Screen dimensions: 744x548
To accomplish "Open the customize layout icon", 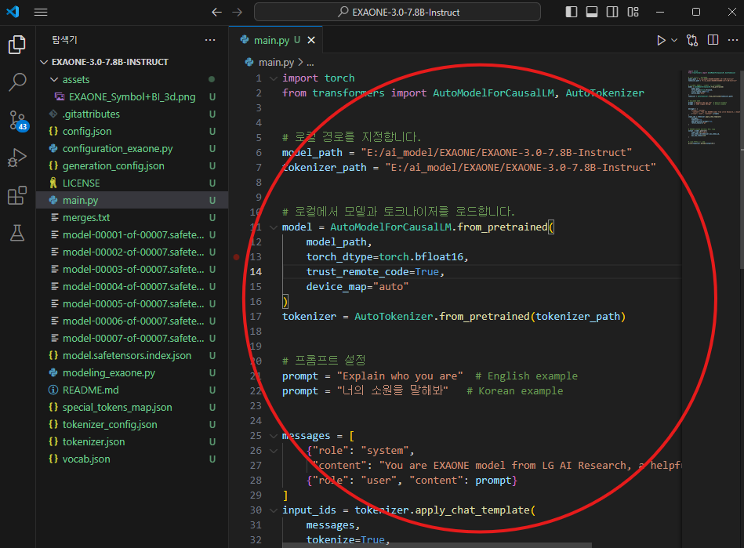I will tap(633, 12).
